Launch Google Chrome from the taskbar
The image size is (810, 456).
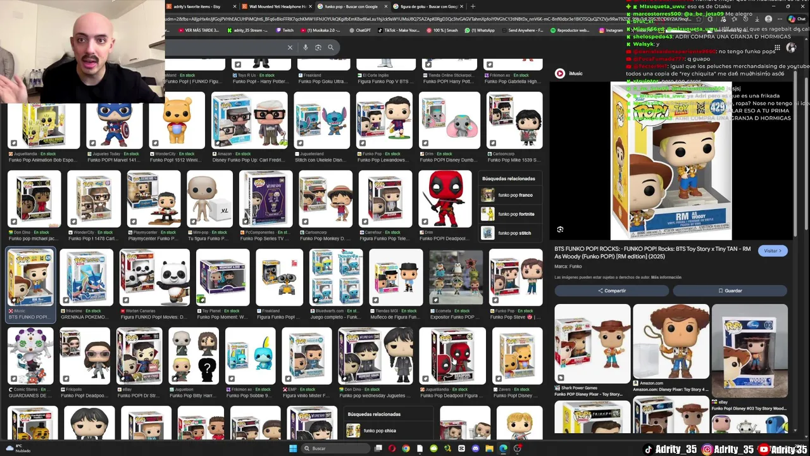406,448
